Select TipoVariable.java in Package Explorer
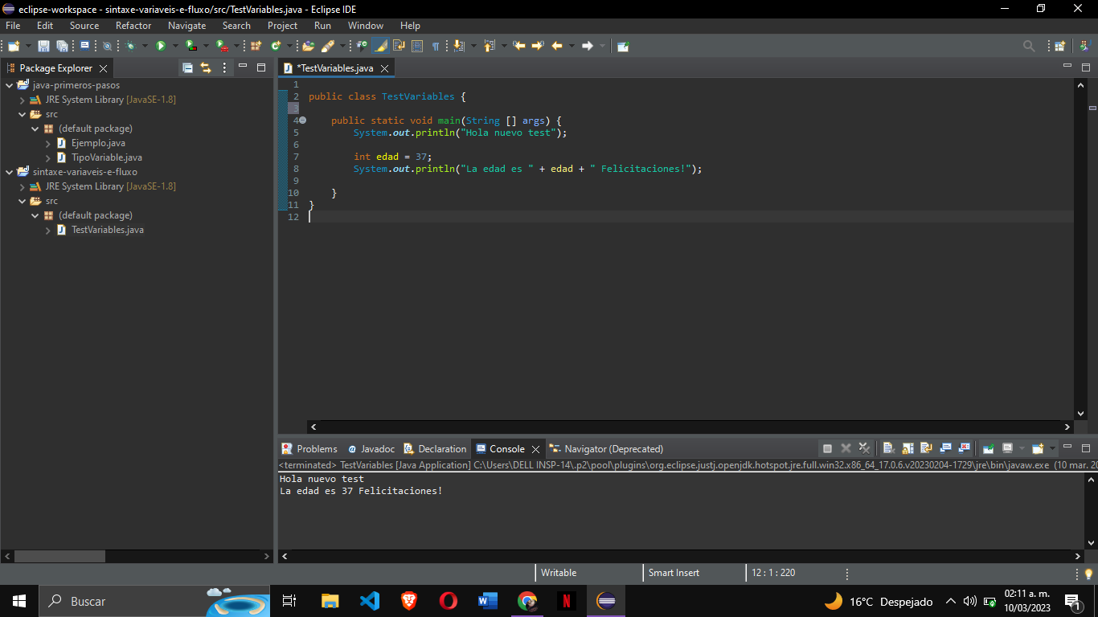The image size is (1098, 617). point(106,157)
